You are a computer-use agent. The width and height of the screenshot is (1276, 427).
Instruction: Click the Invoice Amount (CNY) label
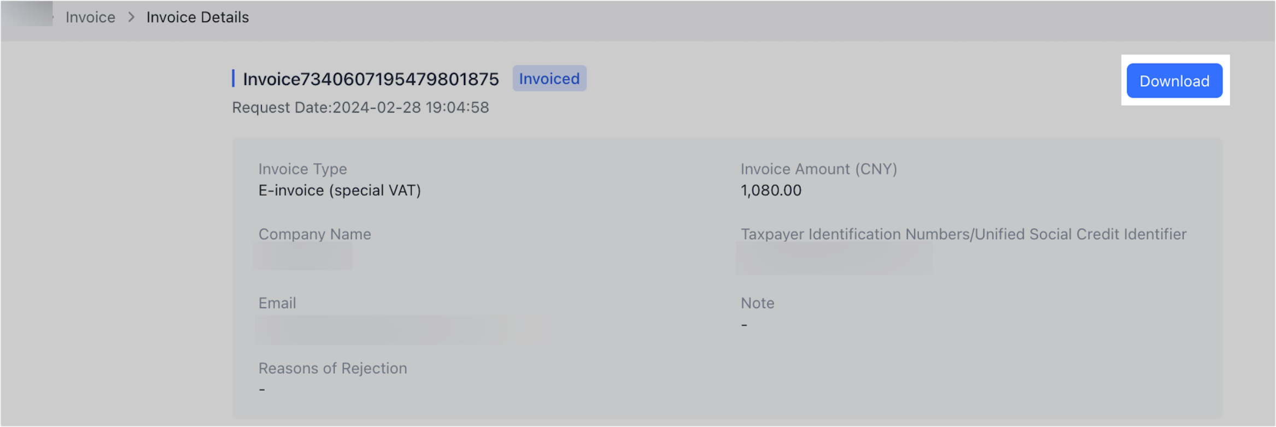point(818,169)
